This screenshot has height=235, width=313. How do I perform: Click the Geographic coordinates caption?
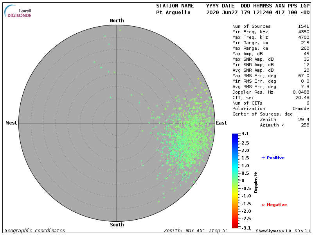[x=35, y=231]
